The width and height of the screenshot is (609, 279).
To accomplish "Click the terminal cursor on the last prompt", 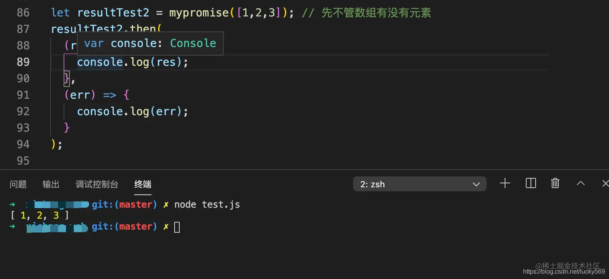I will [177, 227].
